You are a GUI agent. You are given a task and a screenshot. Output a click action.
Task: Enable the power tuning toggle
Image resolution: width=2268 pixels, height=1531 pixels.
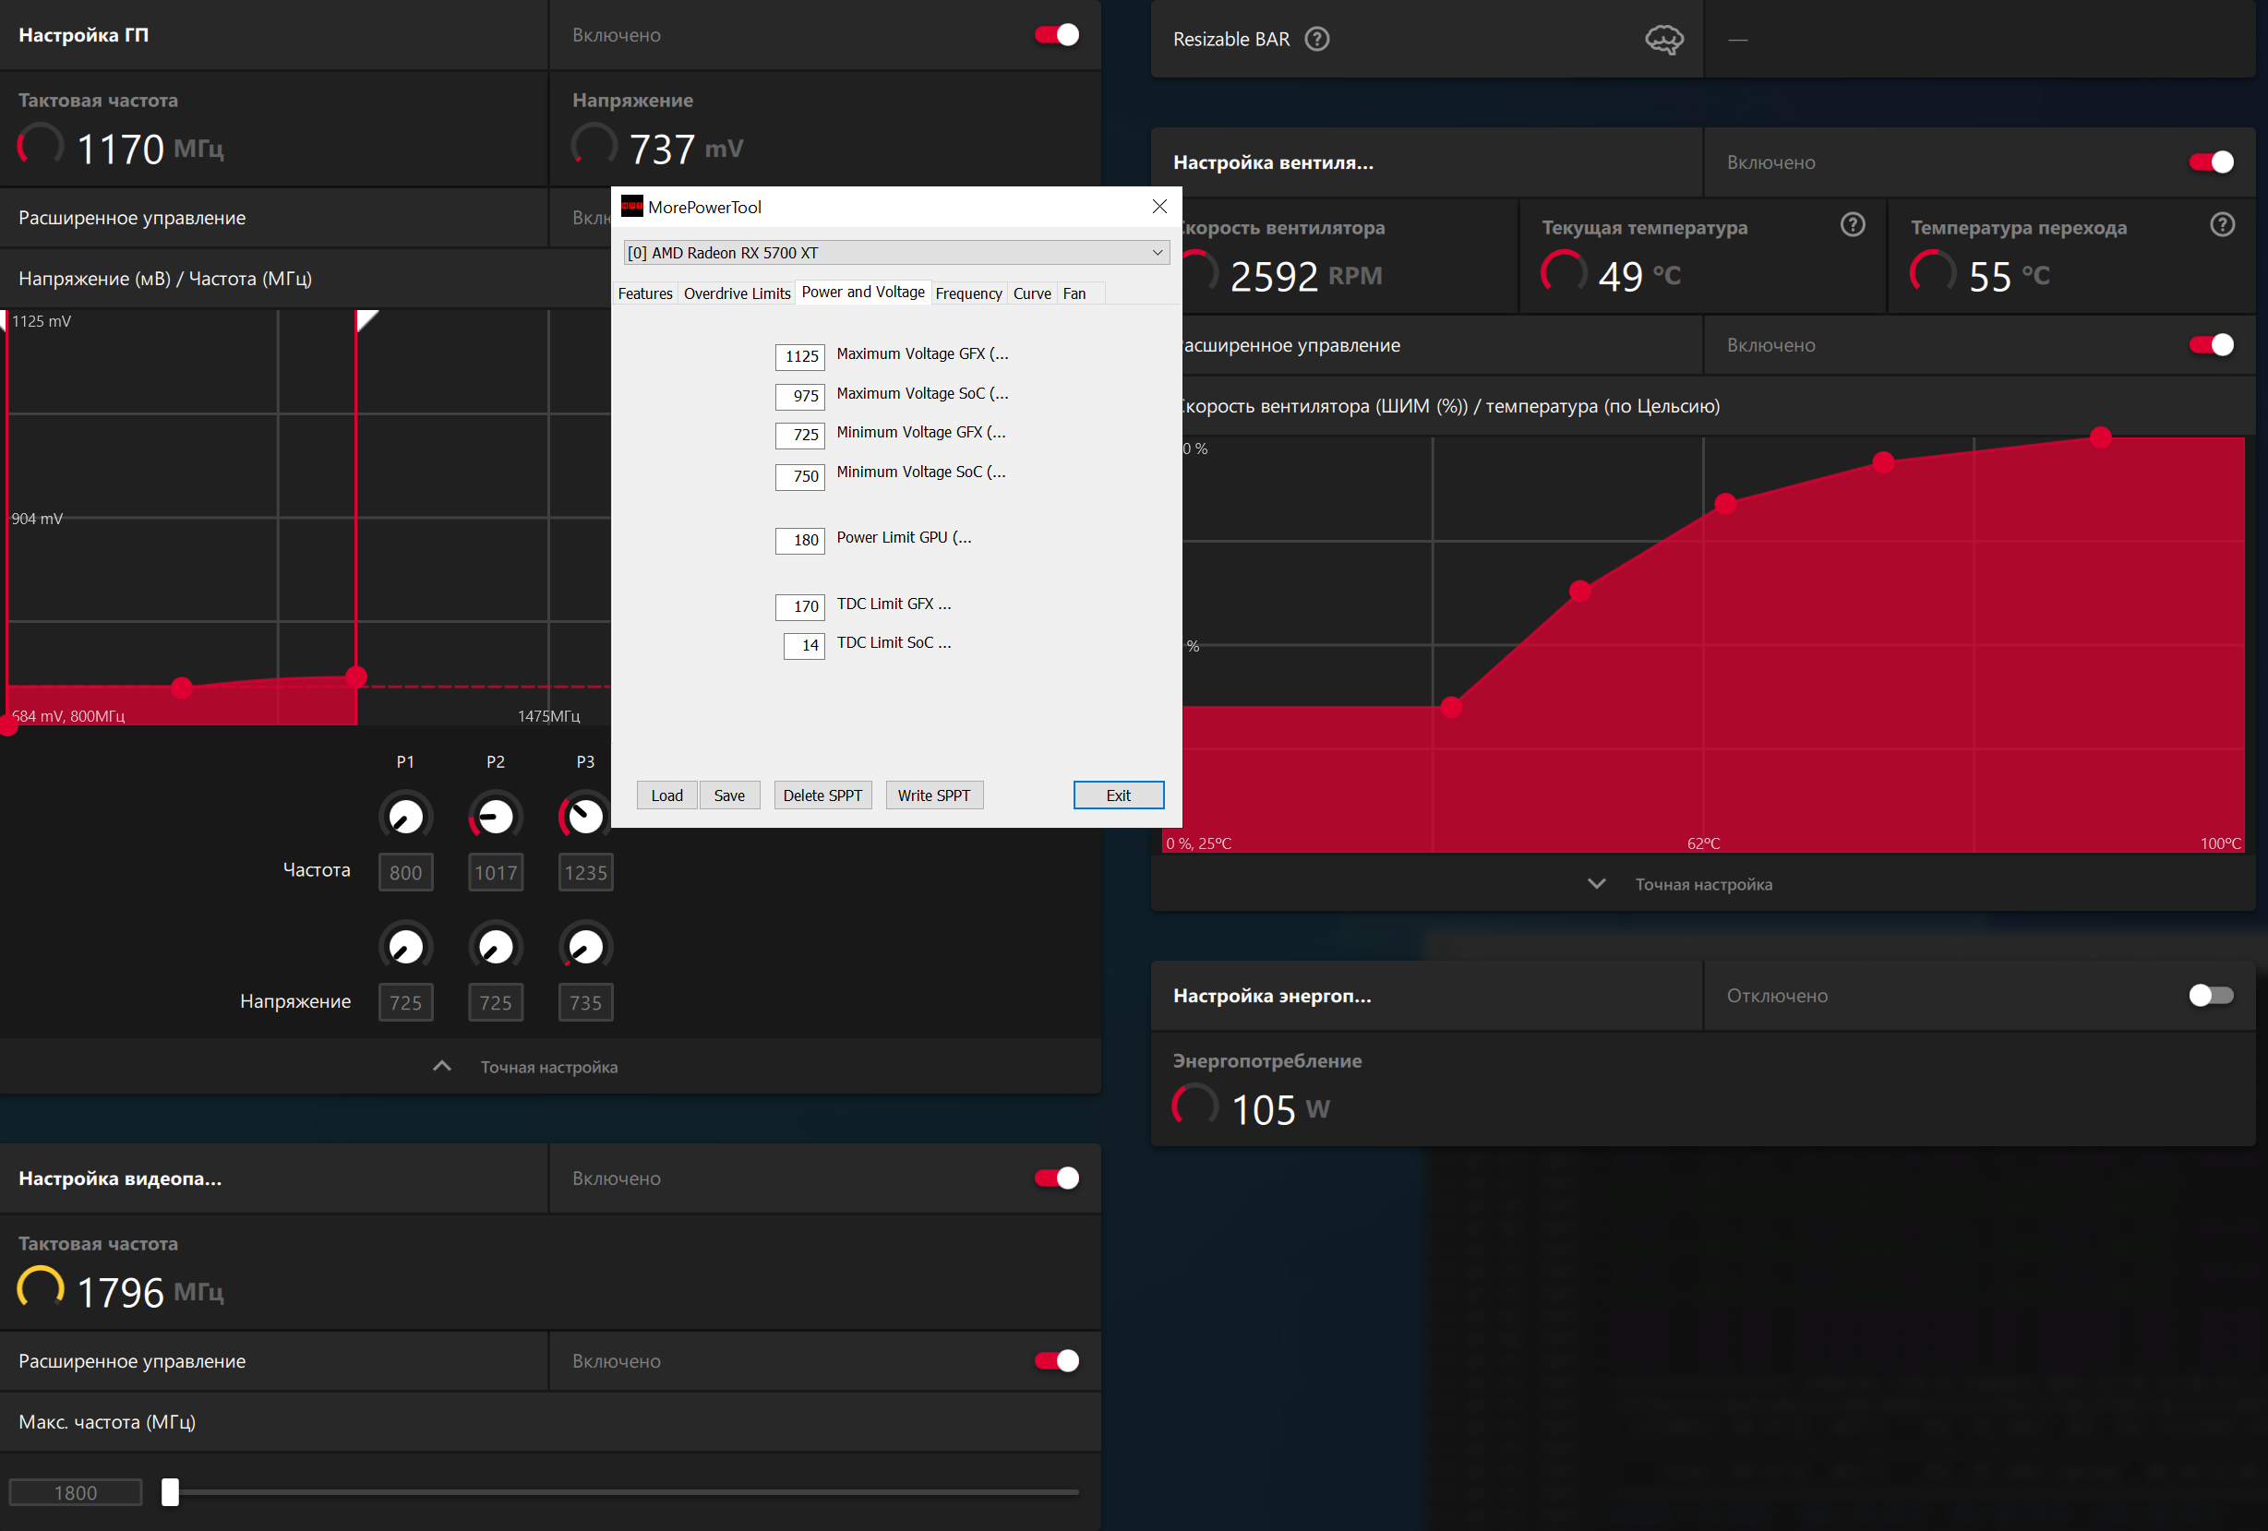click(x=2211, y=996)
